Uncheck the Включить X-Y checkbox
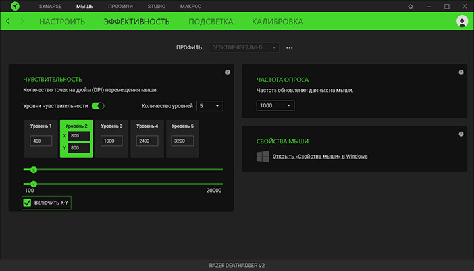The width and height of the screenshot is (474, 271). (x=27, y=203)
